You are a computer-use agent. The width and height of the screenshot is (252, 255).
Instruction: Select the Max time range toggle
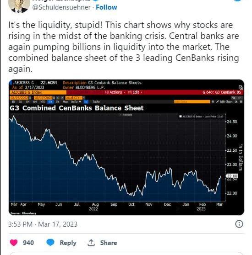(x=66, y=101)
